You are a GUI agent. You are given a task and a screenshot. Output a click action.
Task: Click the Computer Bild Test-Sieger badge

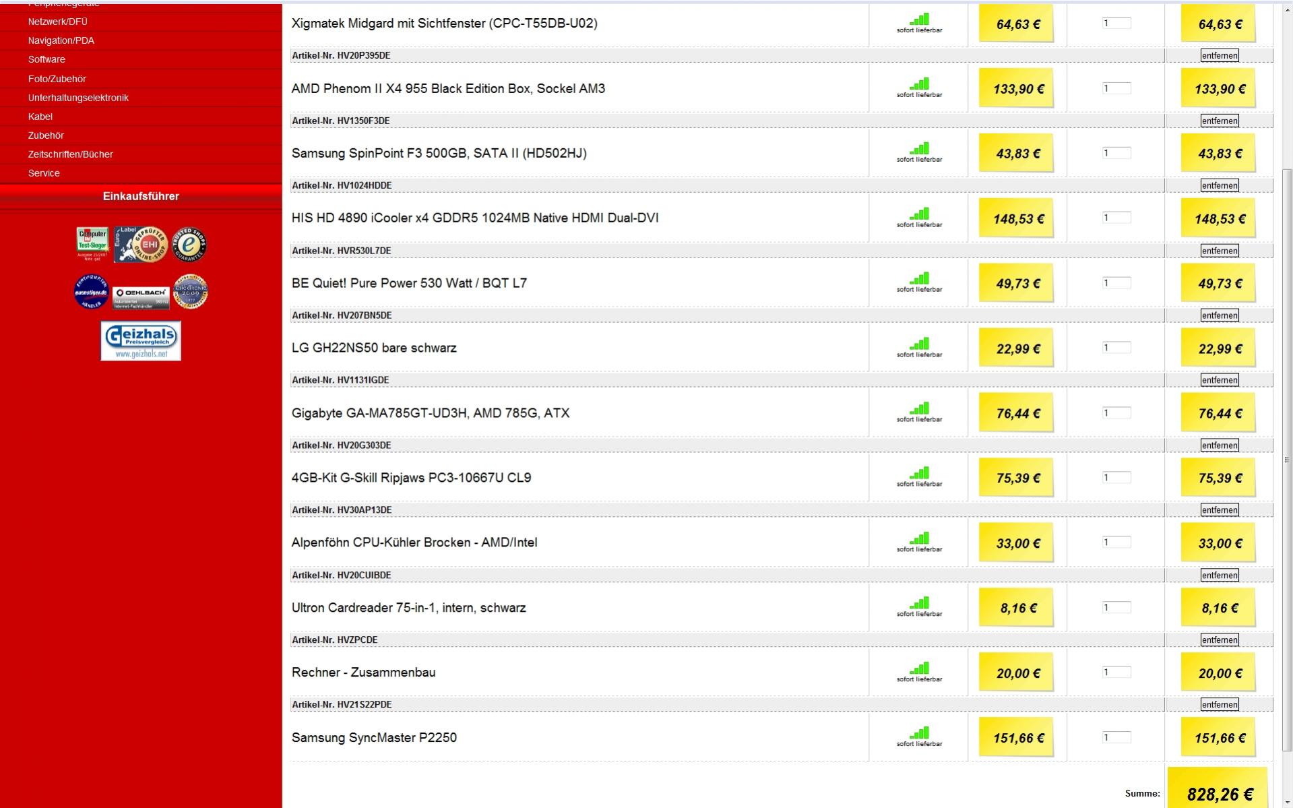[x=92, y=243]
